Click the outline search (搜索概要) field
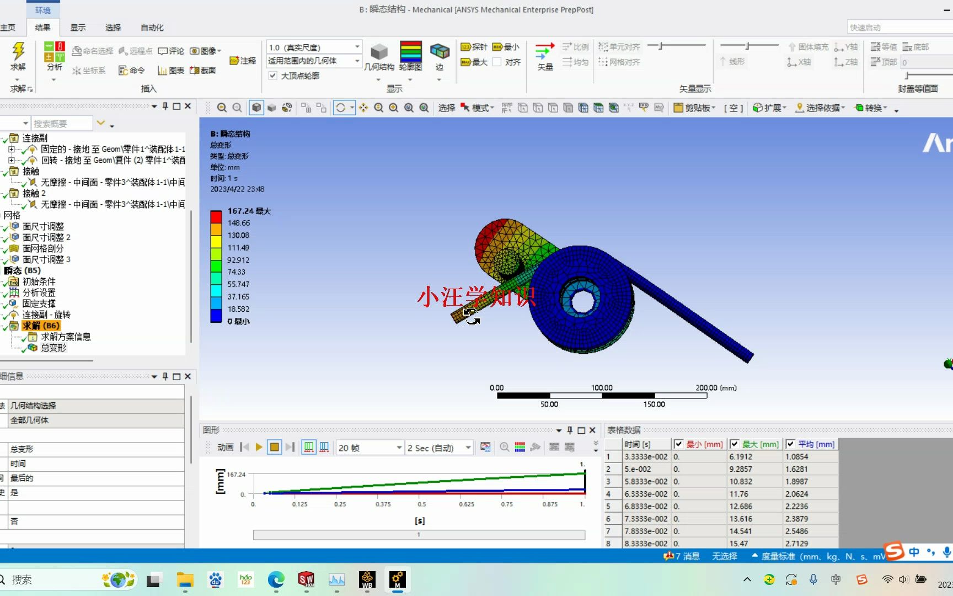The image size is (953, 596). [x=62, y=124]
